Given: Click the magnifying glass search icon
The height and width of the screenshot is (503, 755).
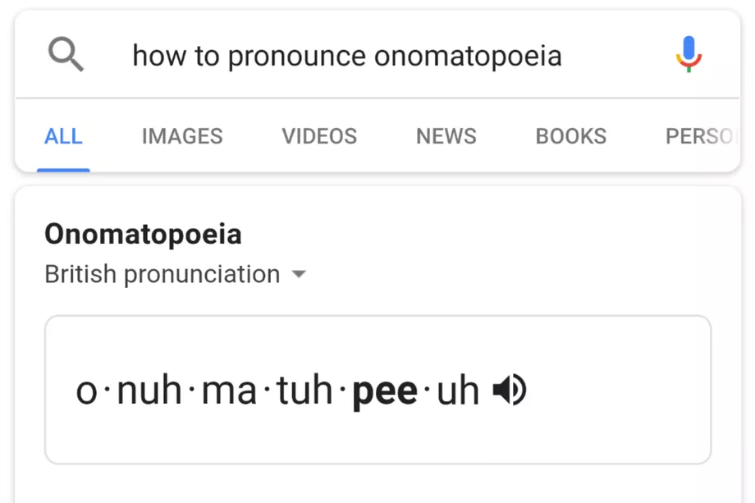Looking at the screenshot, I should coord(66,55).
